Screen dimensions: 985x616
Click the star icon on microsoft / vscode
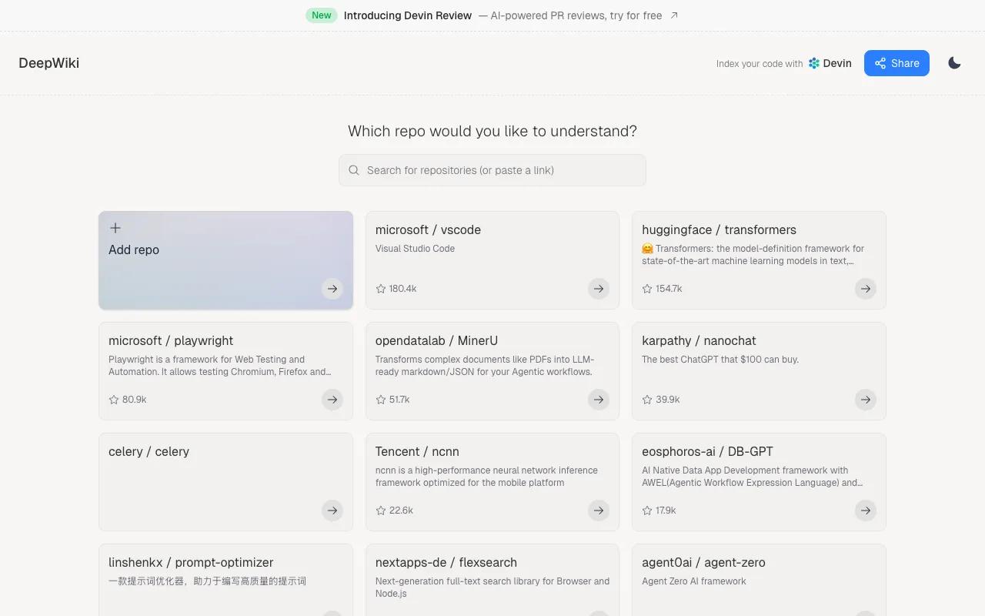coord(381,289)
